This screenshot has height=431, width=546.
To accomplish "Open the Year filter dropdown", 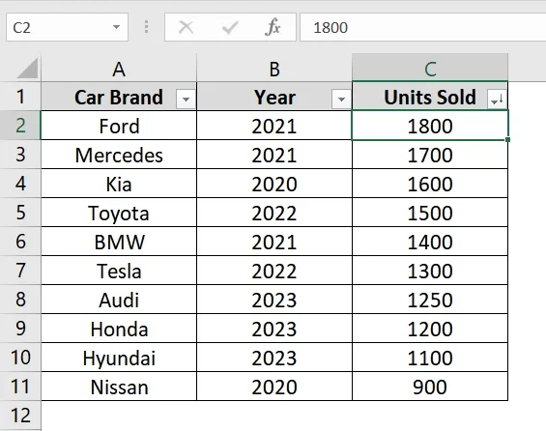I will (x=341, y=100).
